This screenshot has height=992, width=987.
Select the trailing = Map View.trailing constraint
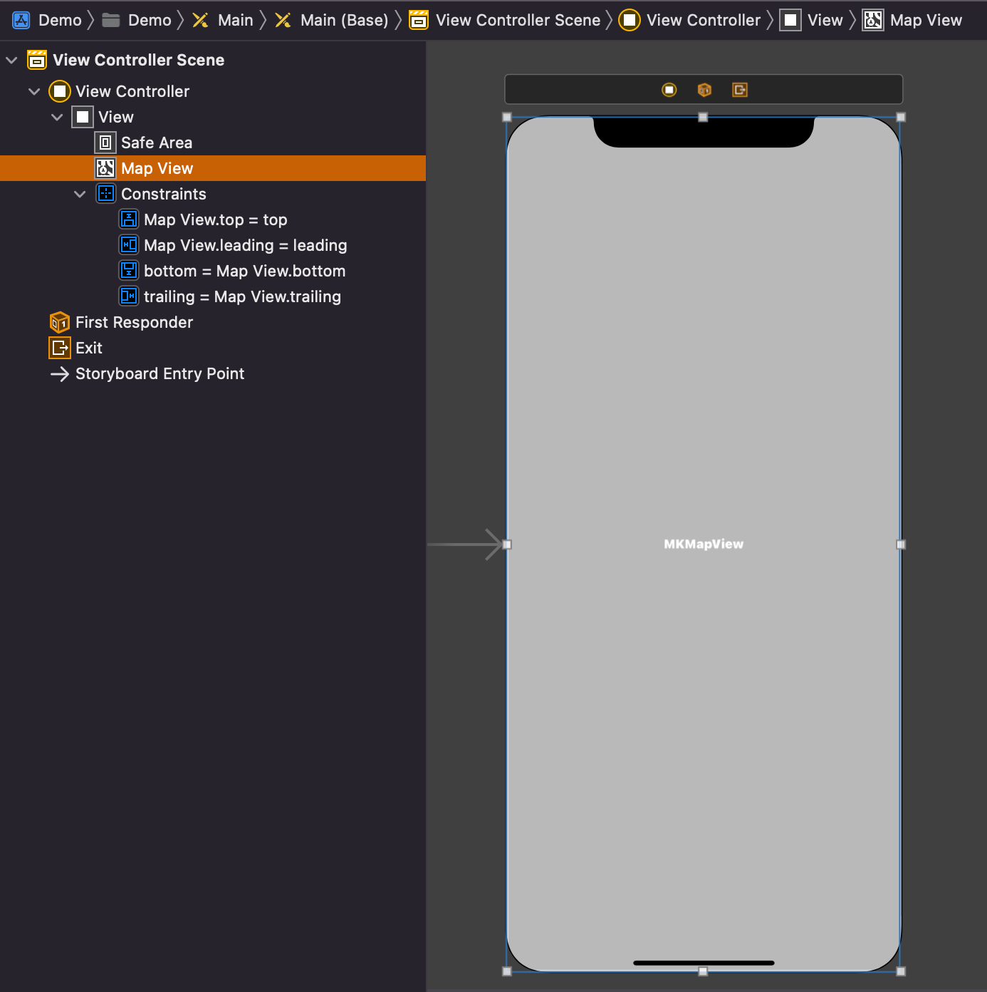click(242, 296)
